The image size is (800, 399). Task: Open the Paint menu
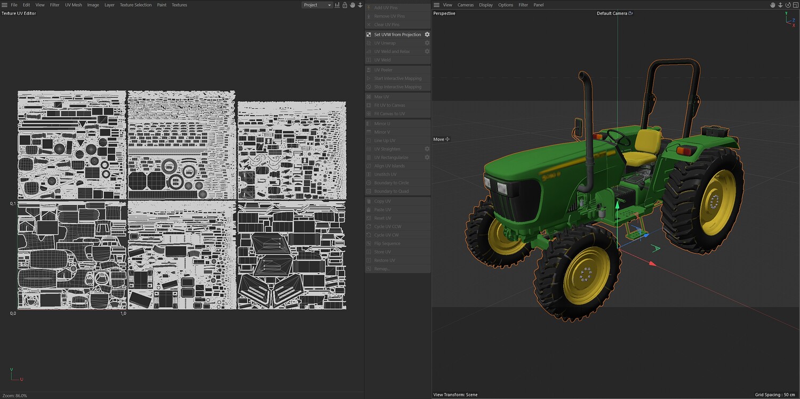tap(162, 5)
